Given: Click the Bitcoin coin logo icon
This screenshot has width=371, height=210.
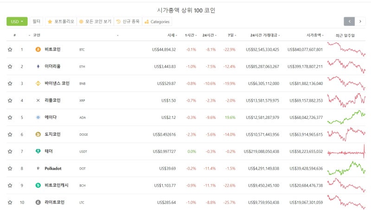Looking at the screenshot, I should 38,49.
